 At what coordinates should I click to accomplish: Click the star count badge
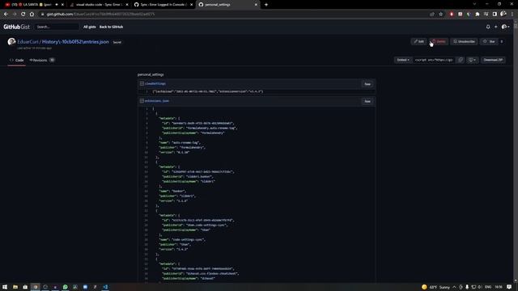[x=502, y=41]
